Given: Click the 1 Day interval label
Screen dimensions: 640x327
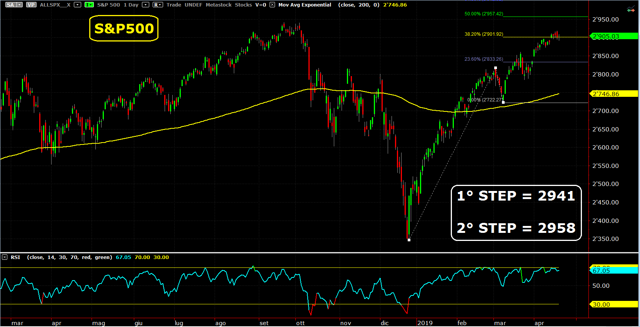Looking at the screenshot, I should pyautogui.click(x=131, y=5).
